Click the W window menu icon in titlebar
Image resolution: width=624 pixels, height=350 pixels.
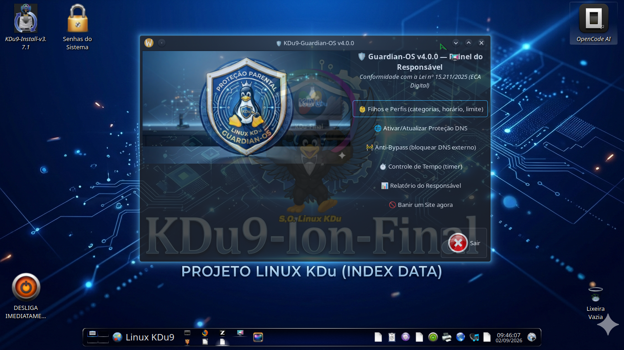point(149,43)
